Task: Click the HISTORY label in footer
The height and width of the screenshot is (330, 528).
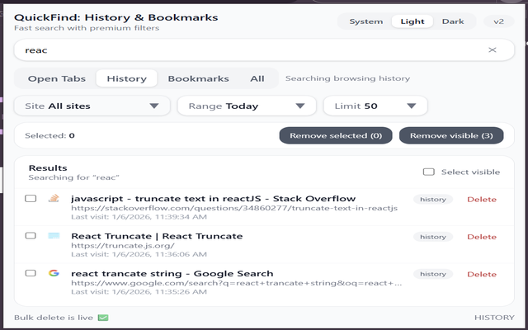Action: [x=494, y=318]
